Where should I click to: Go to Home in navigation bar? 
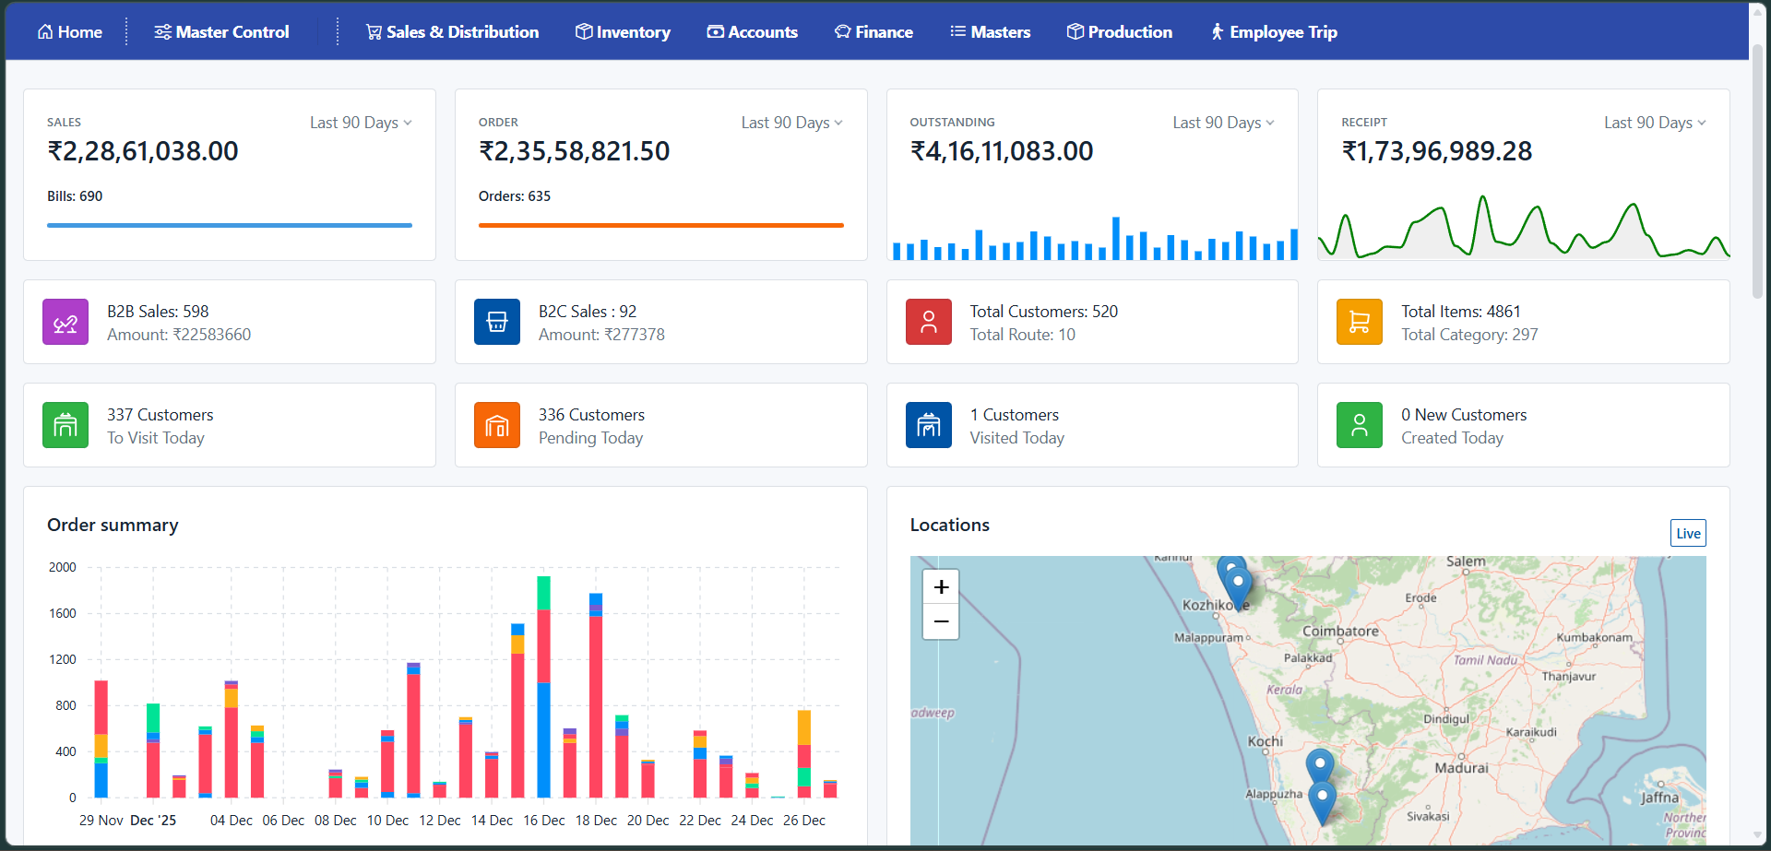pyautogui.click(x=69, y=32)
